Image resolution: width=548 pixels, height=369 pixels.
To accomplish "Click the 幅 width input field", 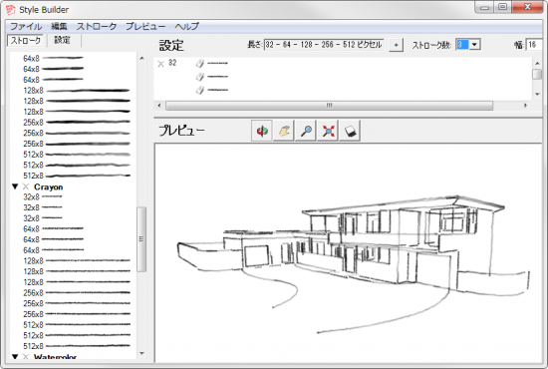I will [534, 45].
